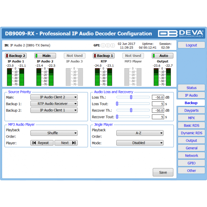The width and height of the screenshot is (207, 207).
Task: Click the Output level meter
Action: pos(162,77)
